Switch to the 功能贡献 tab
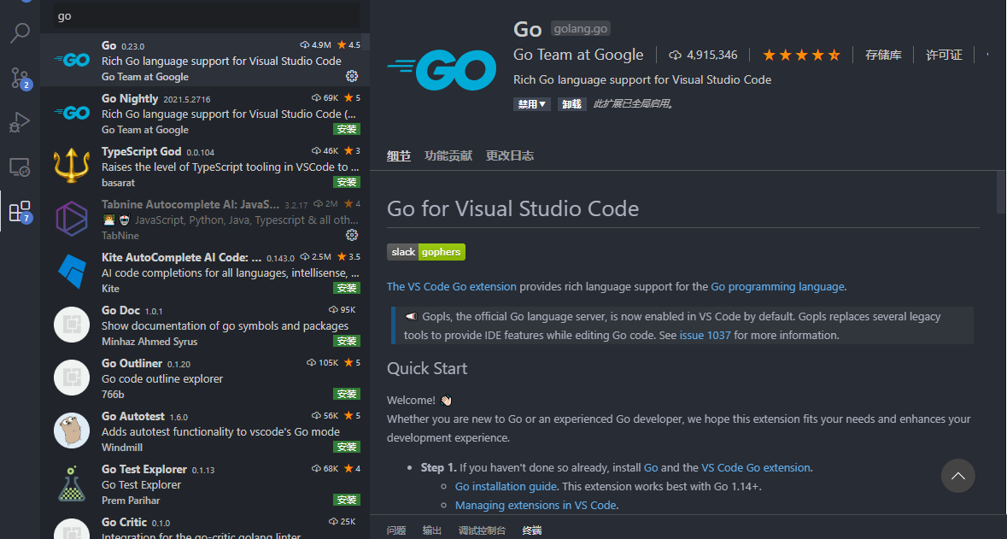The height and width of the screenshot is (539, 1007). pos(448,155)
